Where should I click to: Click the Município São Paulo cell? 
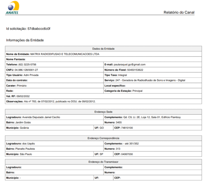click(49, 154)
